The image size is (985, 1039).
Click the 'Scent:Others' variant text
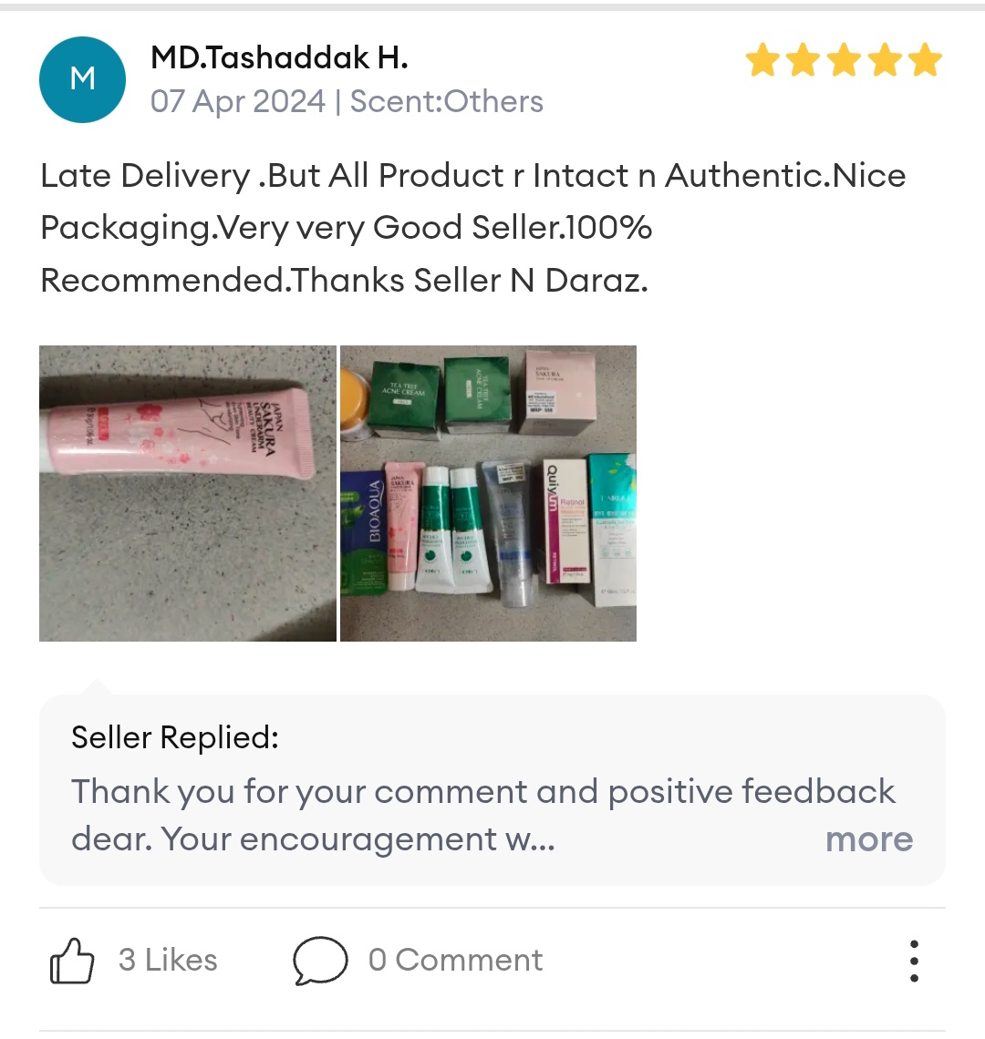tap(446, 101)
